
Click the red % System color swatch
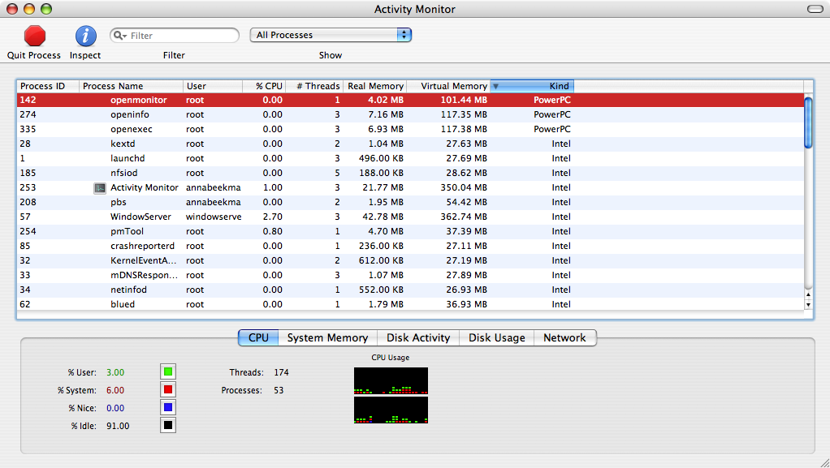[x=168, y=390]
